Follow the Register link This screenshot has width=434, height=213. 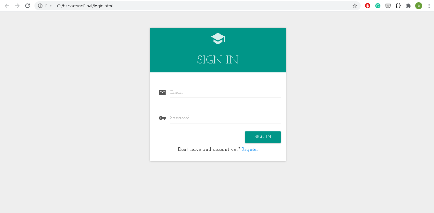(x=250, y=150)
